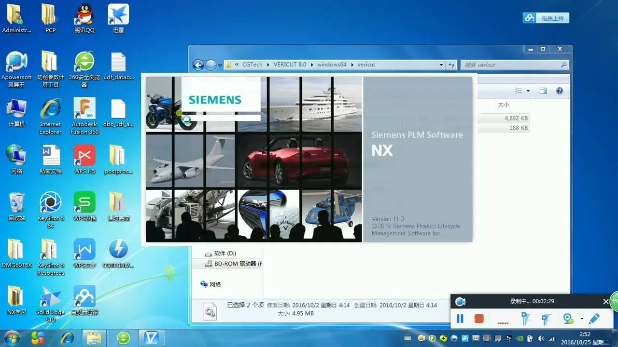618x347 pixels.
Task: Pause the screen recording
Action: (460, 319)
